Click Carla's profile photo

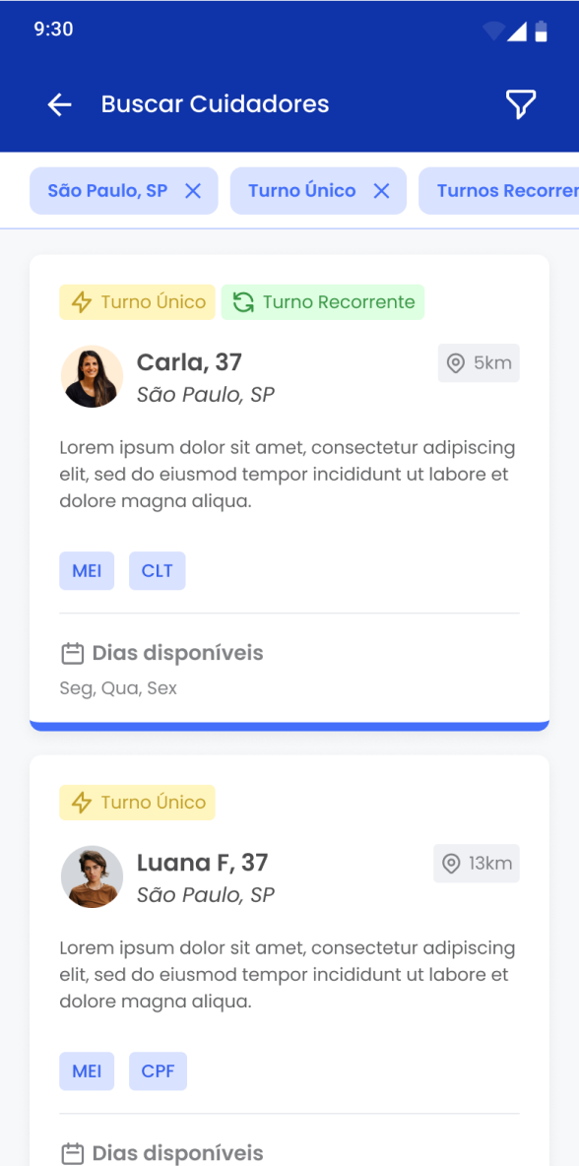click(93, 376)
